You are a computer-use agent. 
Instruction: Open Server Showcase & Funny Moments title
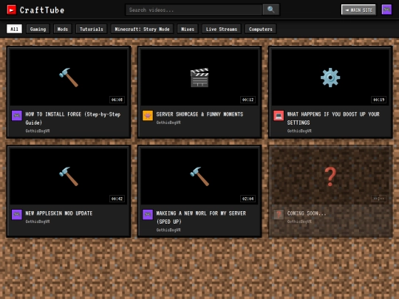[199, 114]
